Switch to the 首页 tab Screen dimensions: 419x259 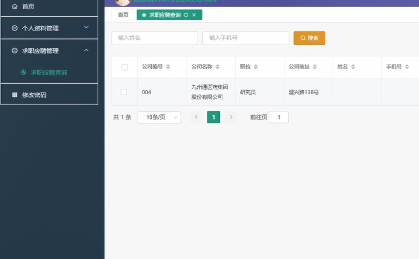click(x=123, y=15)
